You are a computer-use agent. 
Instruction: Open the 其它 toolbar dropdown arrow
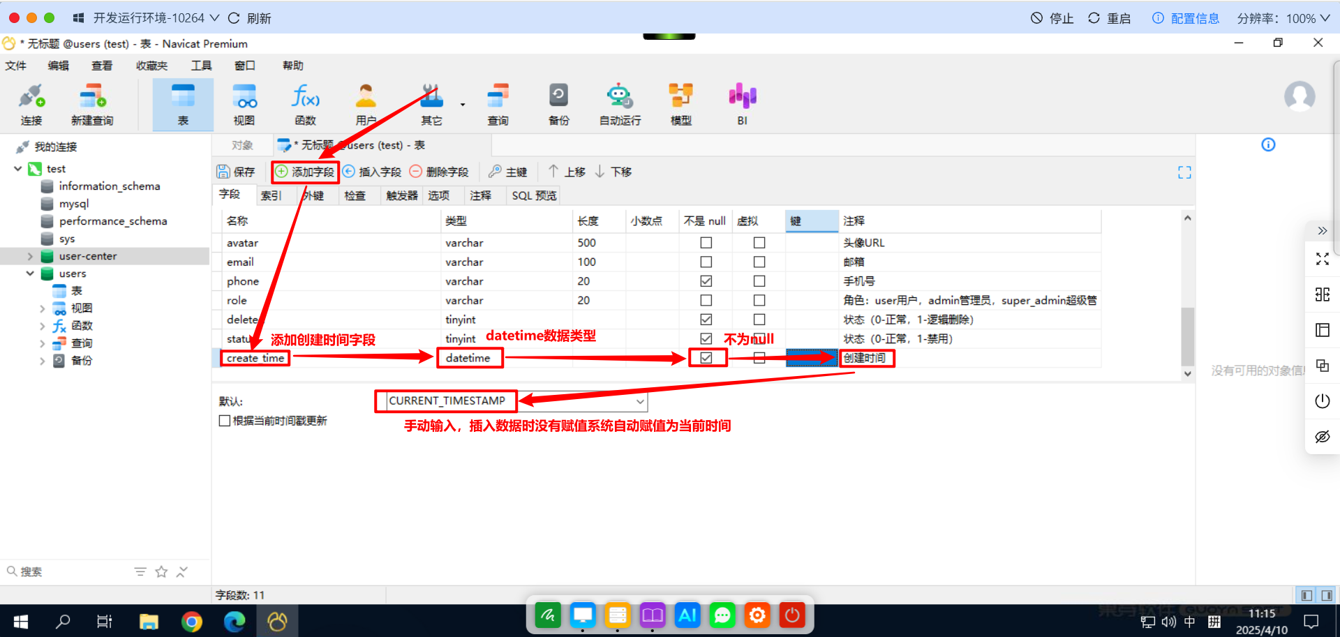[x=463, y=105]
